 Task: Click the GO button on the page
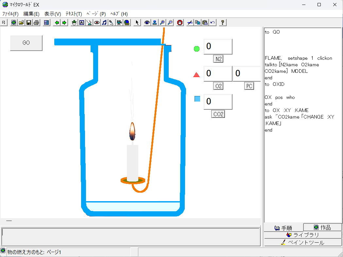(26, 43)
